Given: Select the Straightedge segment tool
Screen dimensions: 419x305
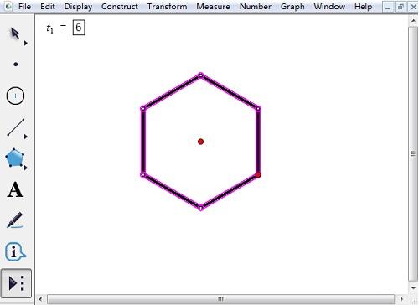Looking at the screenshot, I should click(x=16, y=127).
